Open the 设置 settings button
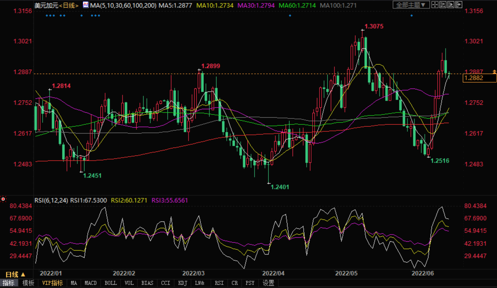497x288 pixels. [268, 283]
